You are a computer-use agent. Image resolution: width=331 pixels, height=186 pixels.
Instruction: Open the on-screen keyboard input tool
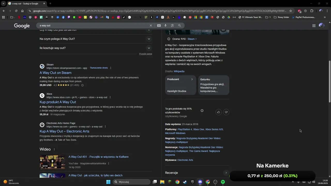[x=159, y=26]
